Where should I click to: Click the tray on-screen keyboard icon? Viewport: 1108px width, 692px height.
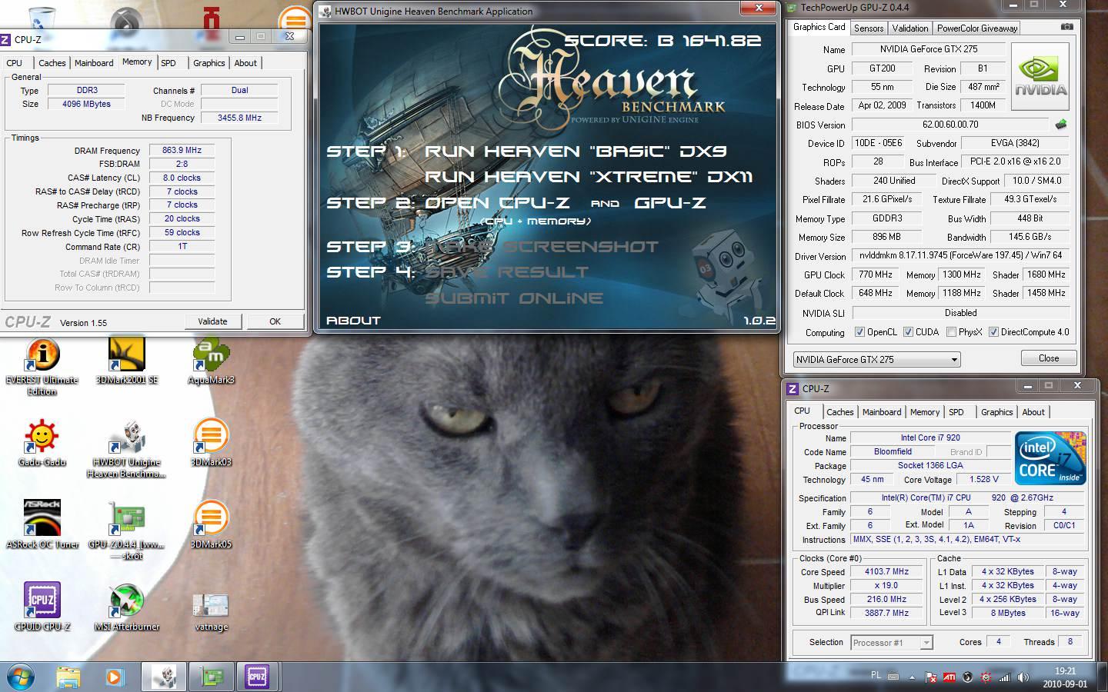pyautogui.click(x=893, y=677)
